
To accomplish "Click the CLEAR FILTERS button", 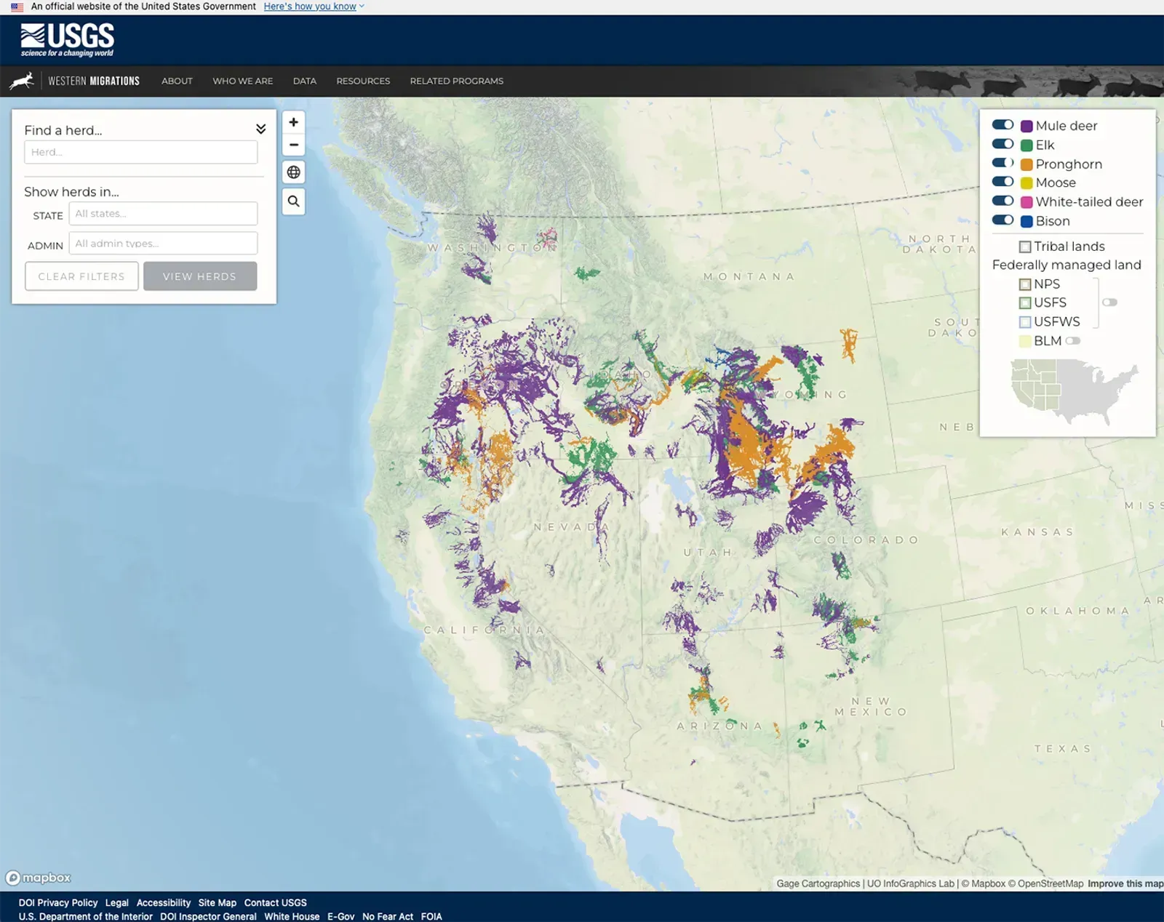I will (81, 276).
